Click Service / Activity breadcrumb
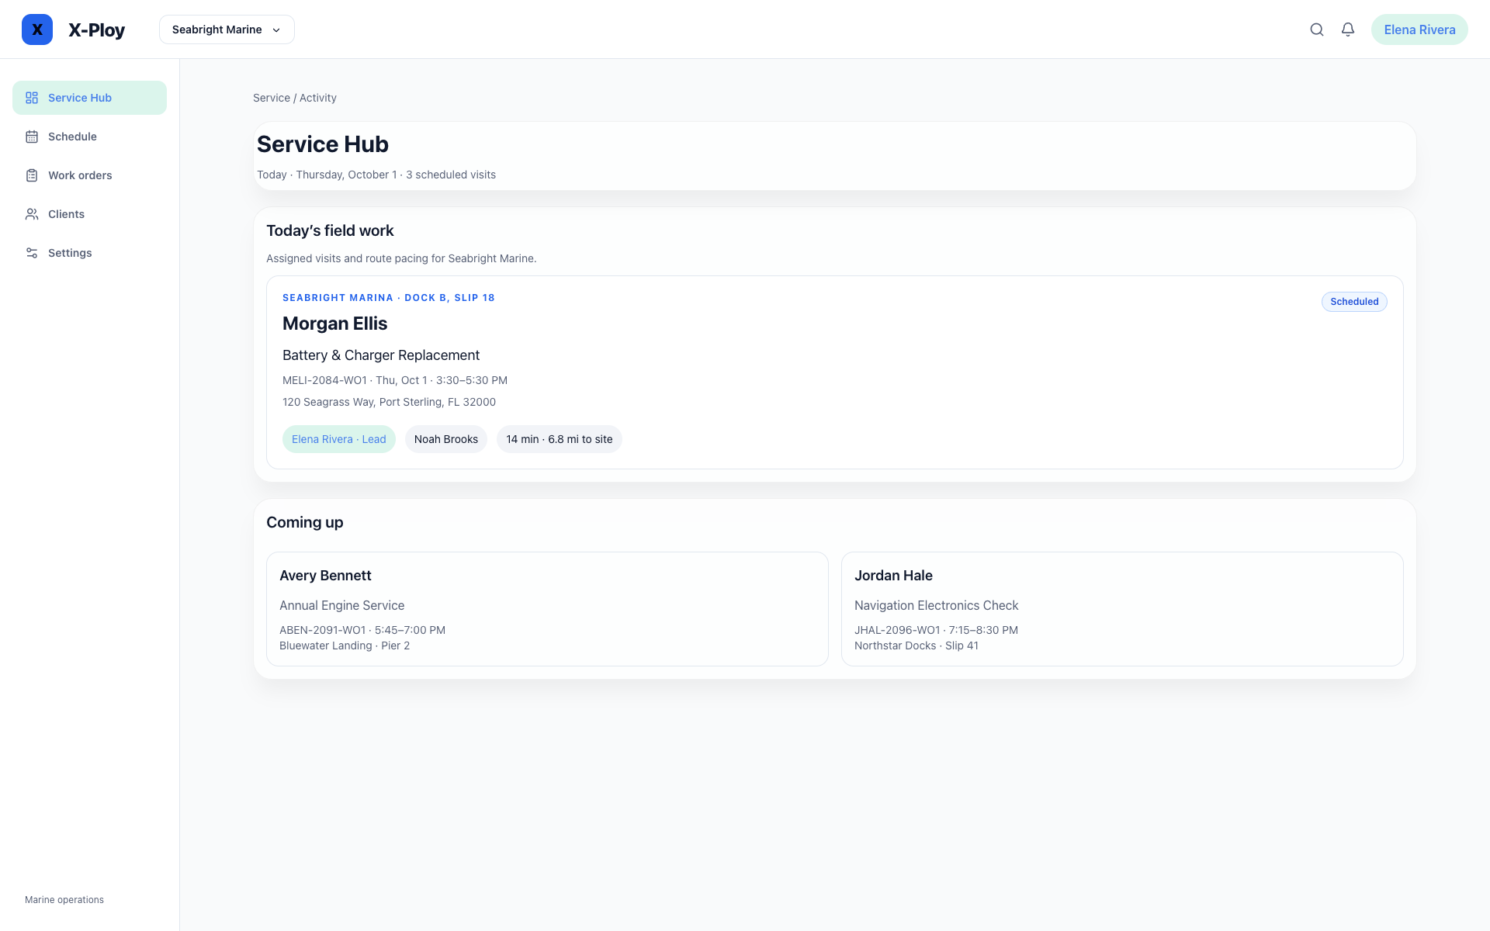 click(x=295, y=98)
